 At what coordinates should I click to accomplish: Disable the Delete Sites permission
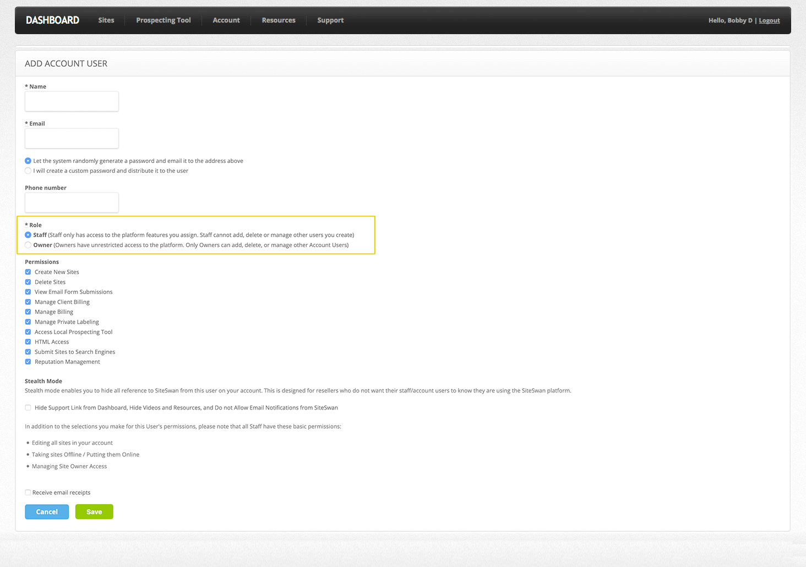(x=28, y=282)
